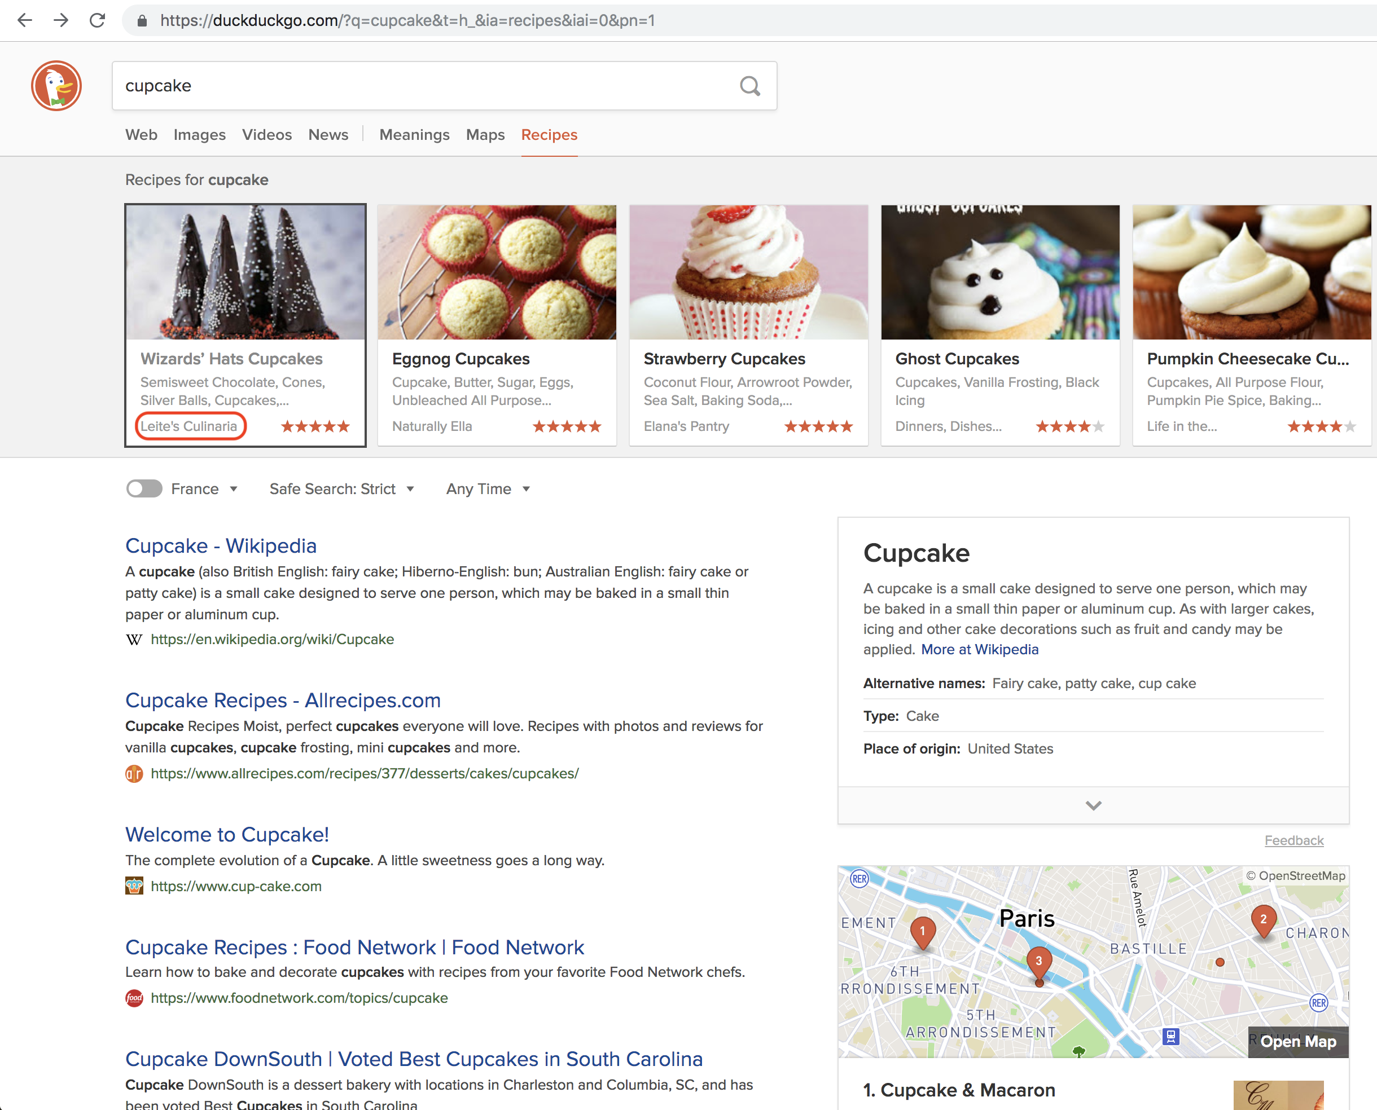Switch to the Meanings tab

(415, 135)
